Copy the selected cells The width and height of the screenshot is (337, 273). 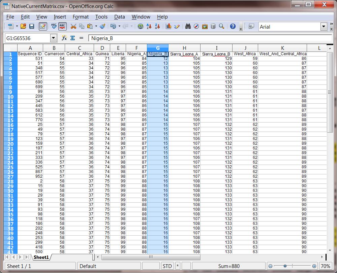pos(82,26)
